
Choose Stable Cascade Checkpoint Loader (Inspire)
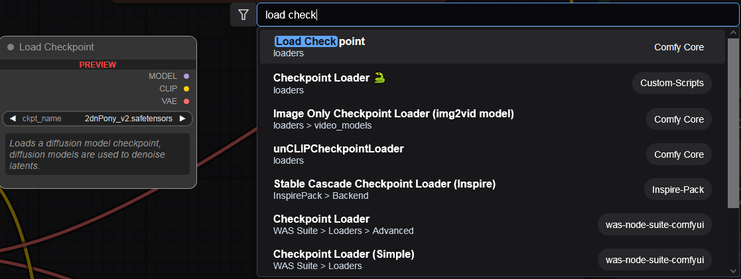492,190
